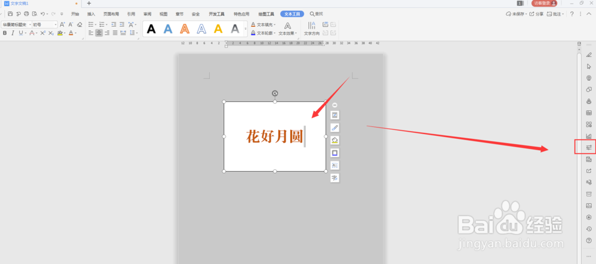Screen dimensions: 596x264
Task: Open table icon in right sidebar
Action: [x=589, y=113]
